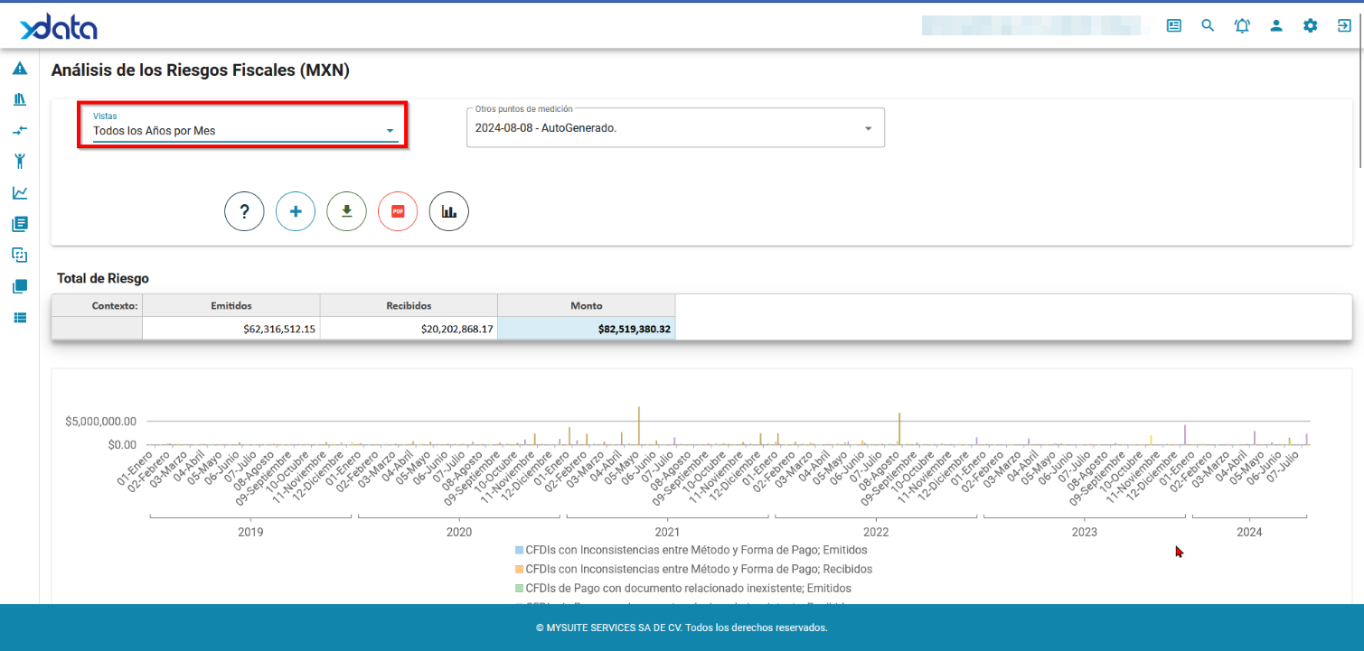
Task: Click the Emitidos column header
Action: (230, 305)
